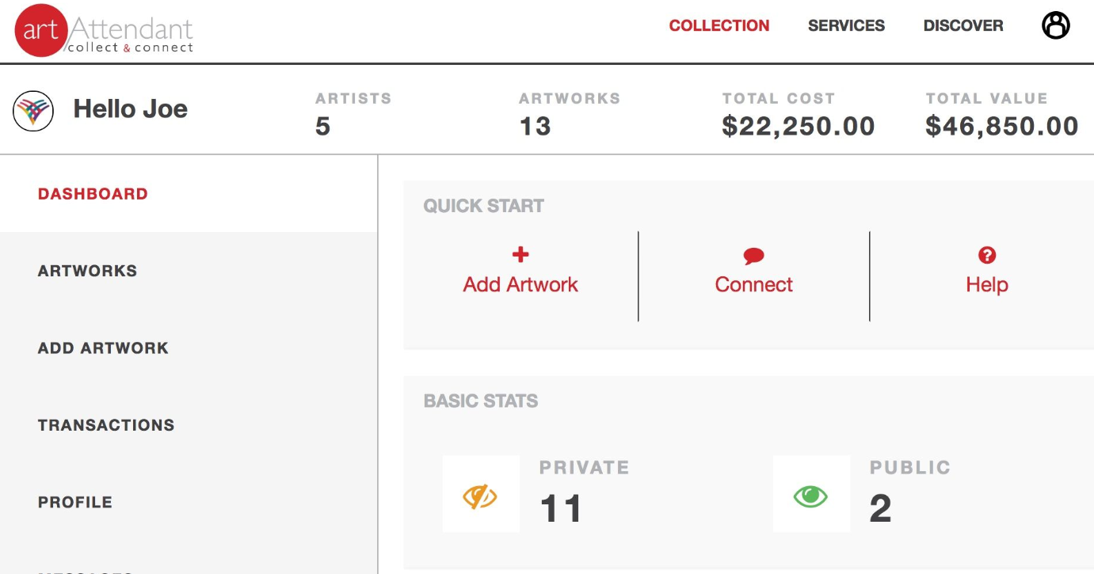Click the Total Value amount $46,850.00

click(x=1002, y=127)
